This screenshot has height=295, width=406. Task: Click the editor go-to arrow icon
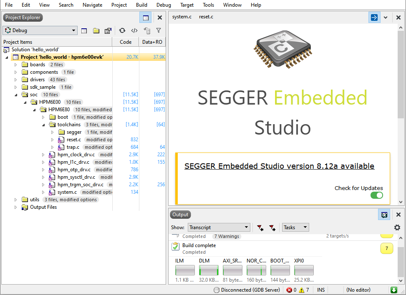point(374,17)
